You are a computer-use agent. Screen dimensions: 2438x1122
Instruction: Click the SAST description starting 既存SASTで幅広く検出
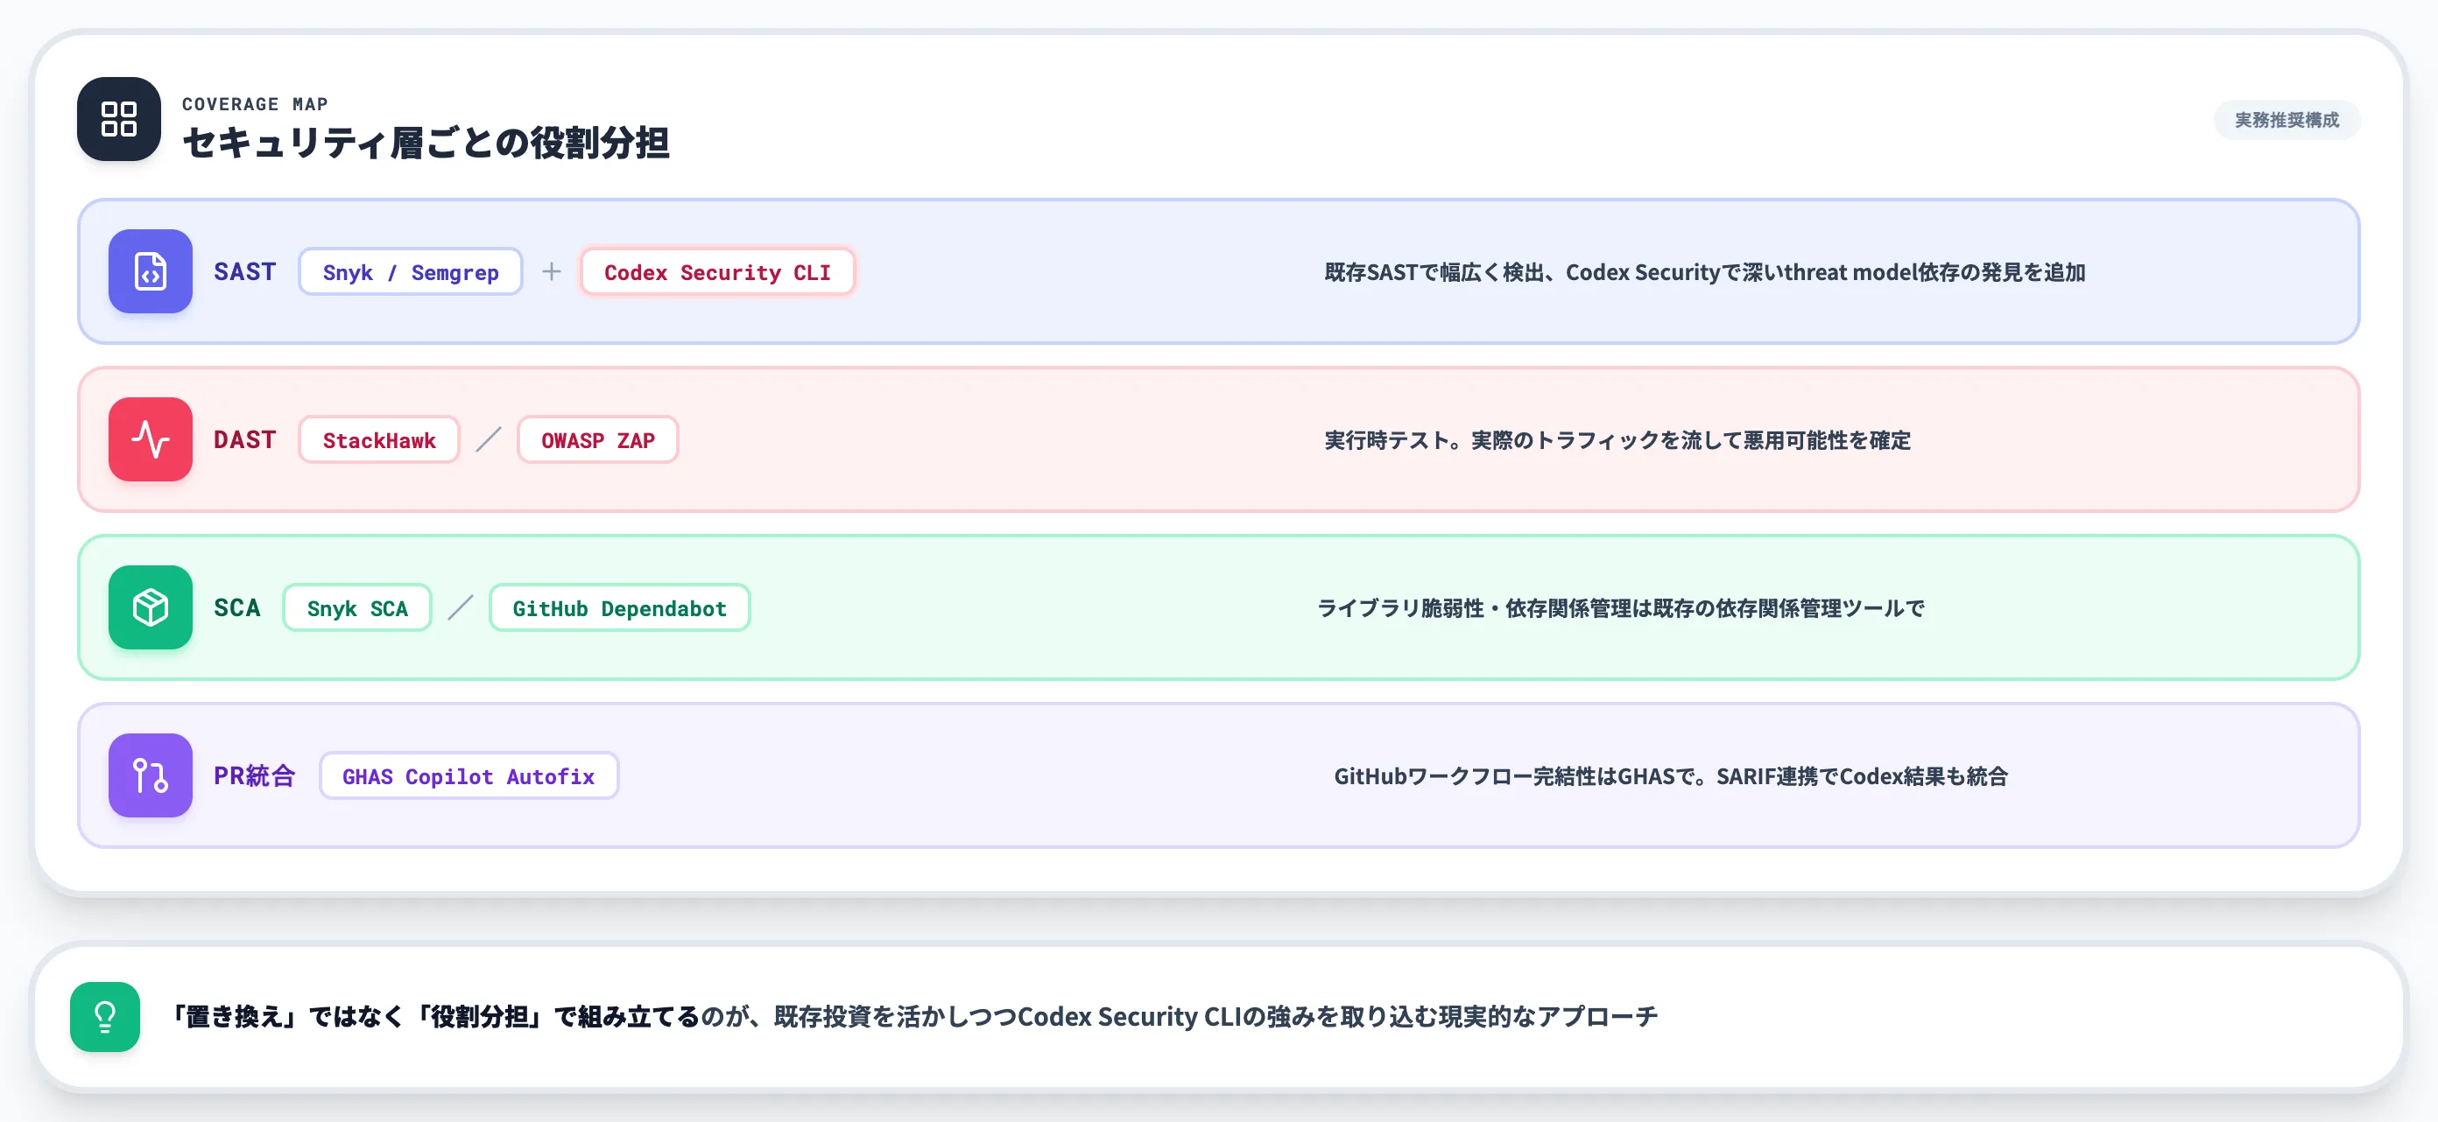[x=1704, y=272]
